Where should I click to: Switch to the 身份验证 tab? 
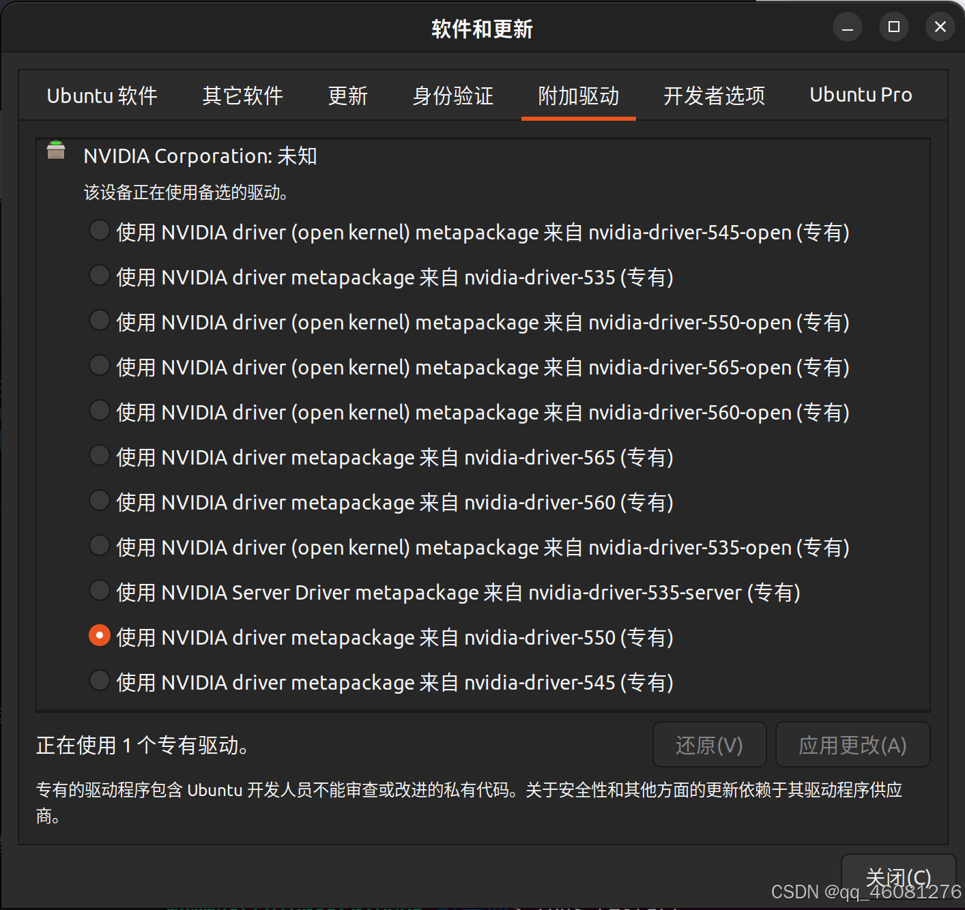click(453, 96)
